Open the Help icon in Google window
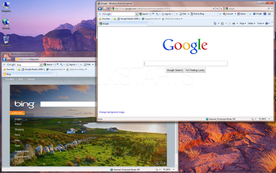The width and height of the screenshot is (276, 173). coord(267,23)
